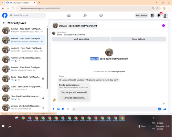Click the voice clip microphone icon
This screenshot has height=137, width=172.
[53, 109]
